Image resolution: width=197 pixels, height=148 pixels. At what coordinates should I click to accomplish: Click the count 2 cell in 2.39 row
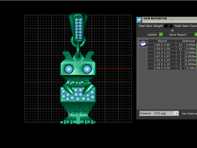point(181,68)
